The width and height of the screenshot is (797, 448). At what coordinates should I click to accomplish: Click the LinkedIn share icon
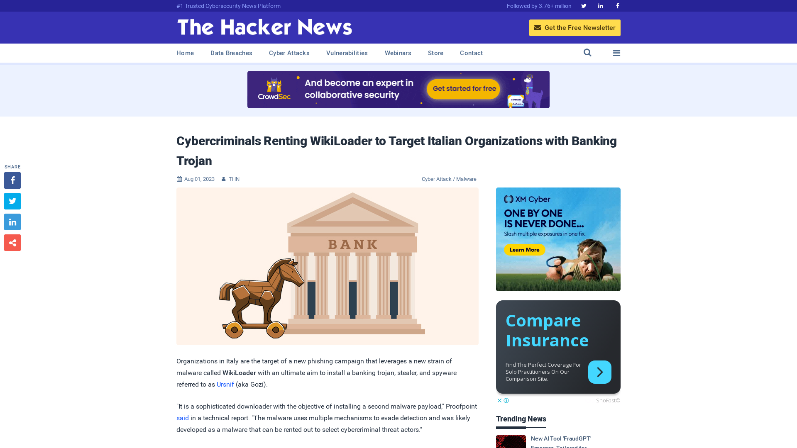[x=12, y=222]
